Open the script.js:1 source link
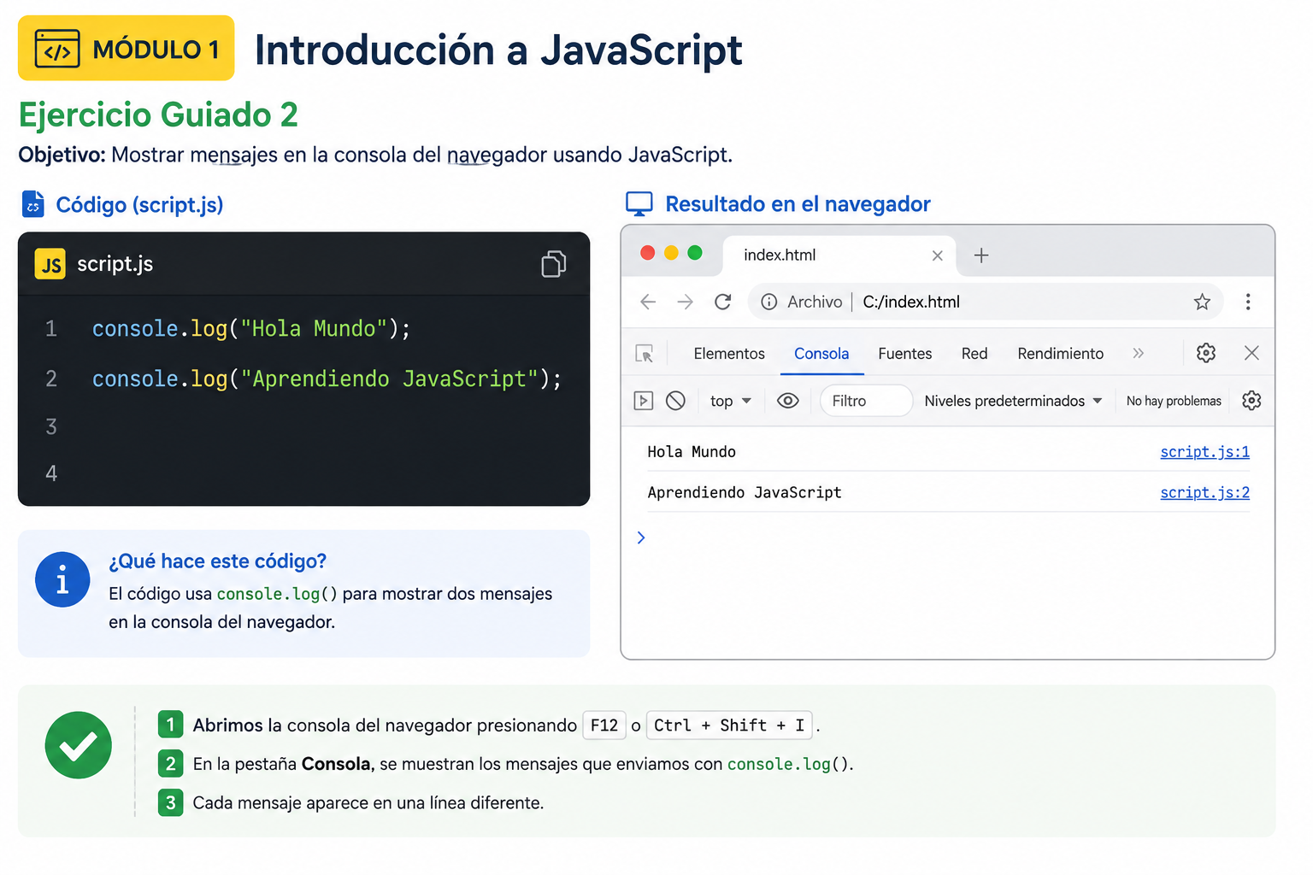 coord(1204,452)
